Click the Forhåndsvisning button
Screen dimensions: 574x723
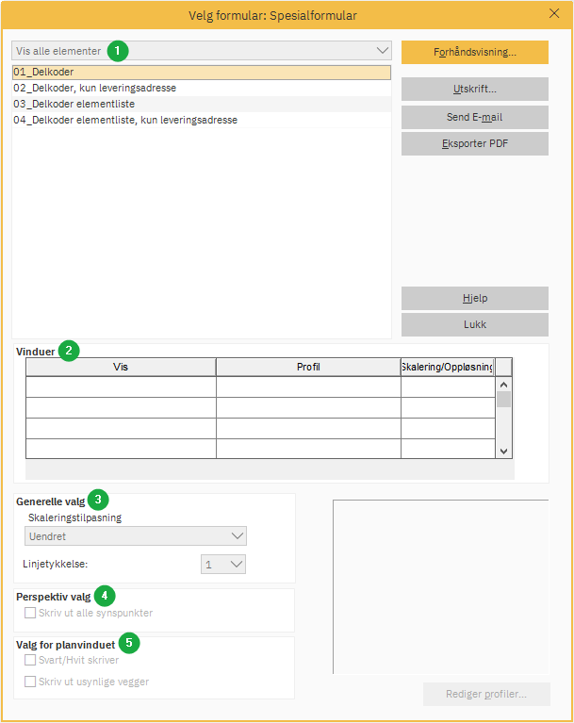coord(474,52)
